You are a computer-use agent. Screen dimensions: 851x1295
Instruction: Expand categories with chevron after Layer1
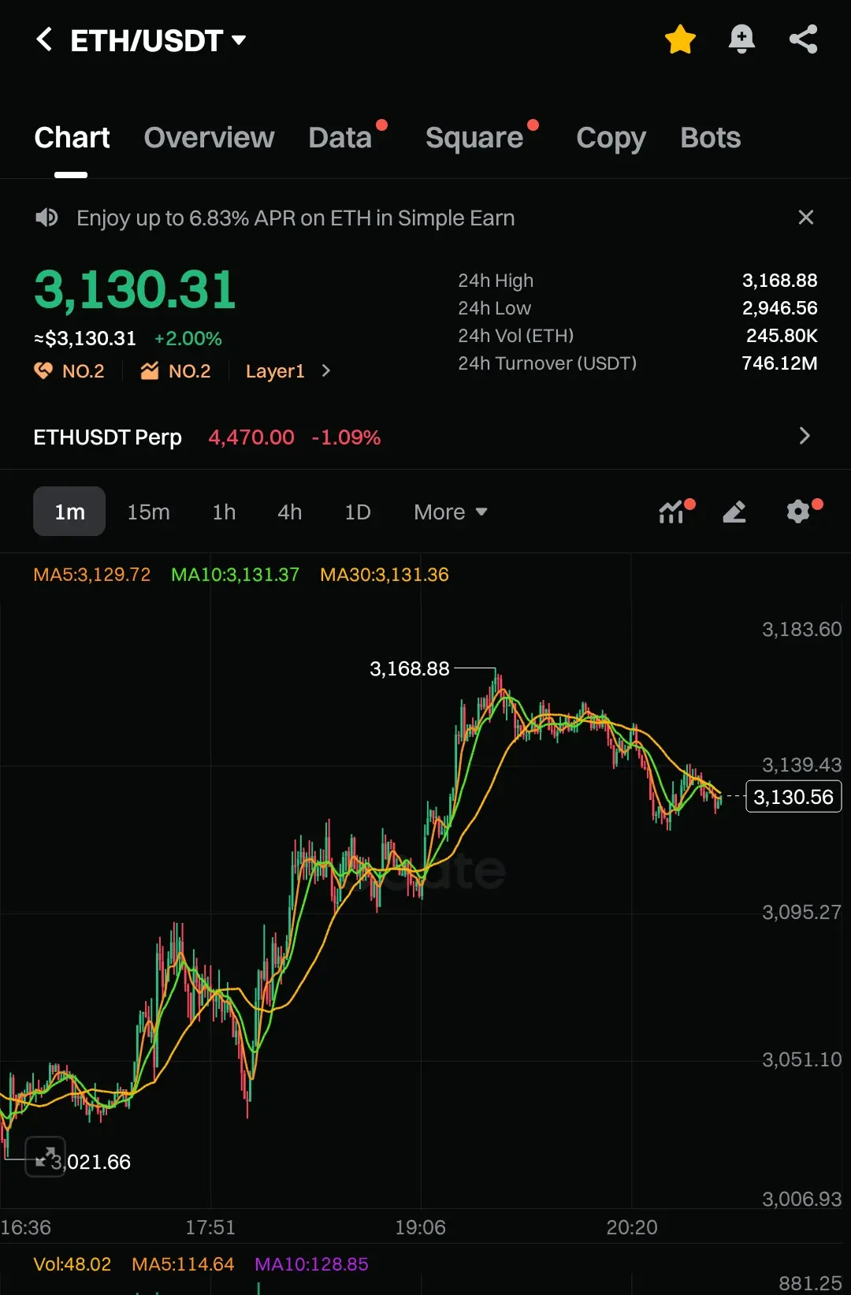[x=326, y=371]
